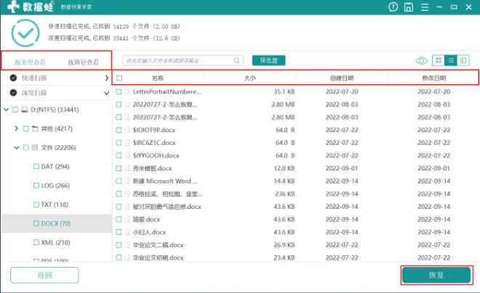This screenshot has width=480, height=293.
Task: Click the 恢复 recover button
Action: click(x=436, y=275)
